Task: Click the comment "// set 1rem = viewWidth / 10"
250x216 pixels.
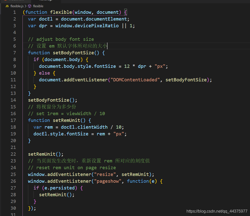Action: pos(66,114)
